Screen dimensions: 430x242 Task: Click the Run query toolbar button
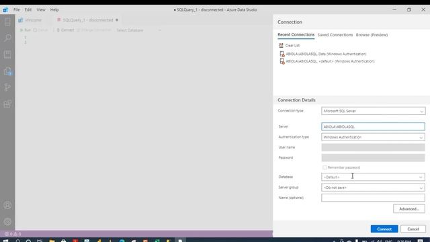point(26,30)
